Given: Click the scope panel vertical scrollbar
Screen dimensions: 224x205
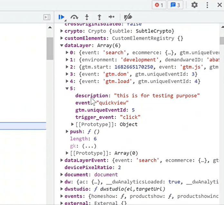Looking at the screenshot, I should [221, 41].
